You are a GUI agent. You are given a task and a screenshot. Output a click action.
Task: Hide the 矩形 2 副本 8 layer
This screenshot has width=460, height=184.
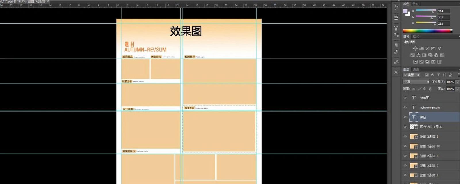point(405,137)
